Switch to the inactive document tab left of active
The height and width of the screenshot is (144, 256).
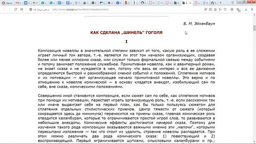tap(177, 3)
